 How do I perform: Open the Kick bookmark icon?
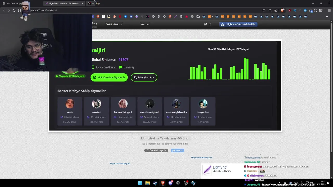pyautogui.click(x=148, y=16)
